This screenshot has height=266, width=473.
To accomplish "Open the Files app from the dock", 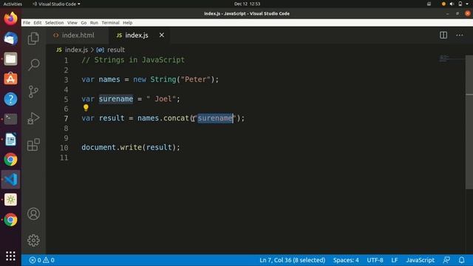I will (x=10, y=59).
